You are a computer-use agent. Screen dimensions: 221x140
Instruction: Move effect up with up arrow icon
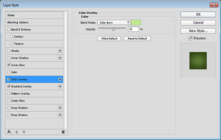(x=17, y=132)
